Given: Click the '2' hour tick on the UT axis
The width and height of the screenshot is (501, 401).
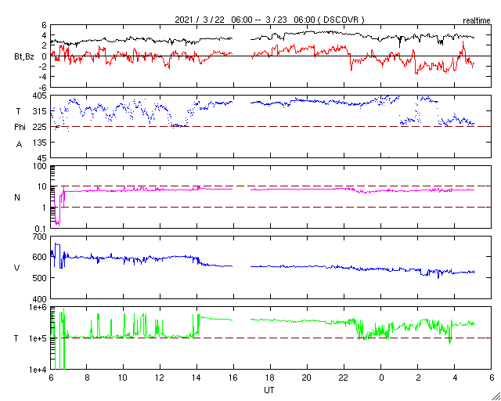Looking at the screenshot, I should pyautogui.click(x=417, y=378).
